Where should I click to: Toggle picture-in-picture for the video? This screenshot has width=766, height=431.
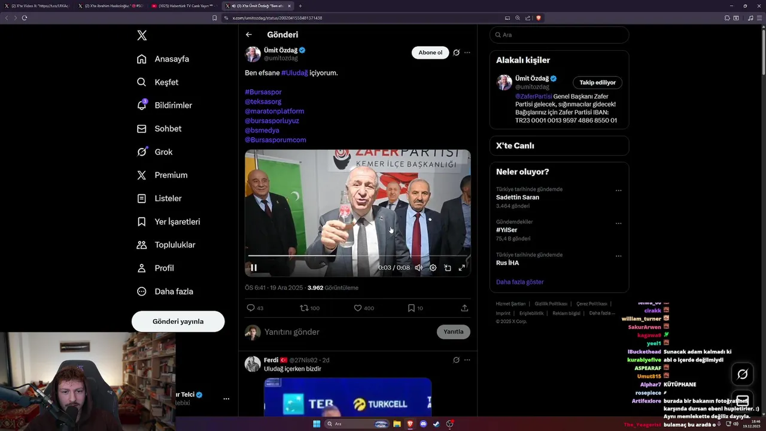447,268
